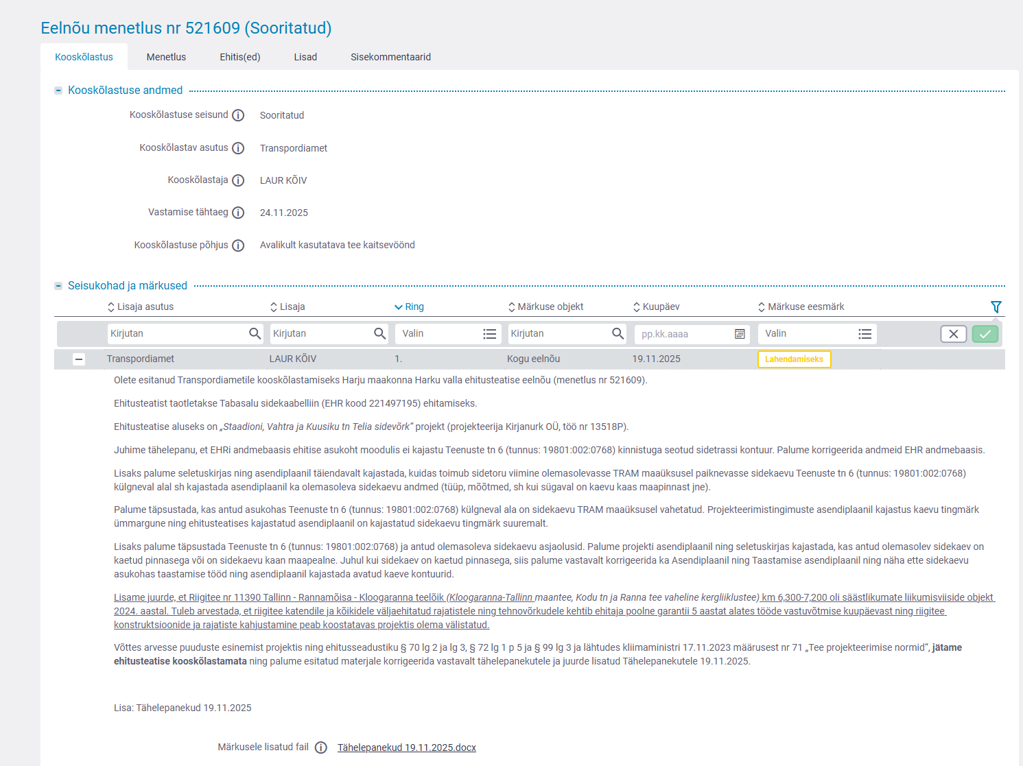The image size is (1023, 766).
Task: Click the filter funnel icon
Action: [x=996, y=307]
